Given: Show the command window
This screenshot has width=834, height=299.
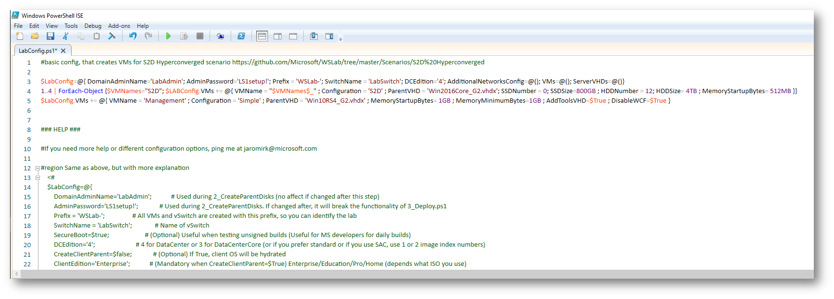Looking at the screenshot, I should [x=314, y=36].
